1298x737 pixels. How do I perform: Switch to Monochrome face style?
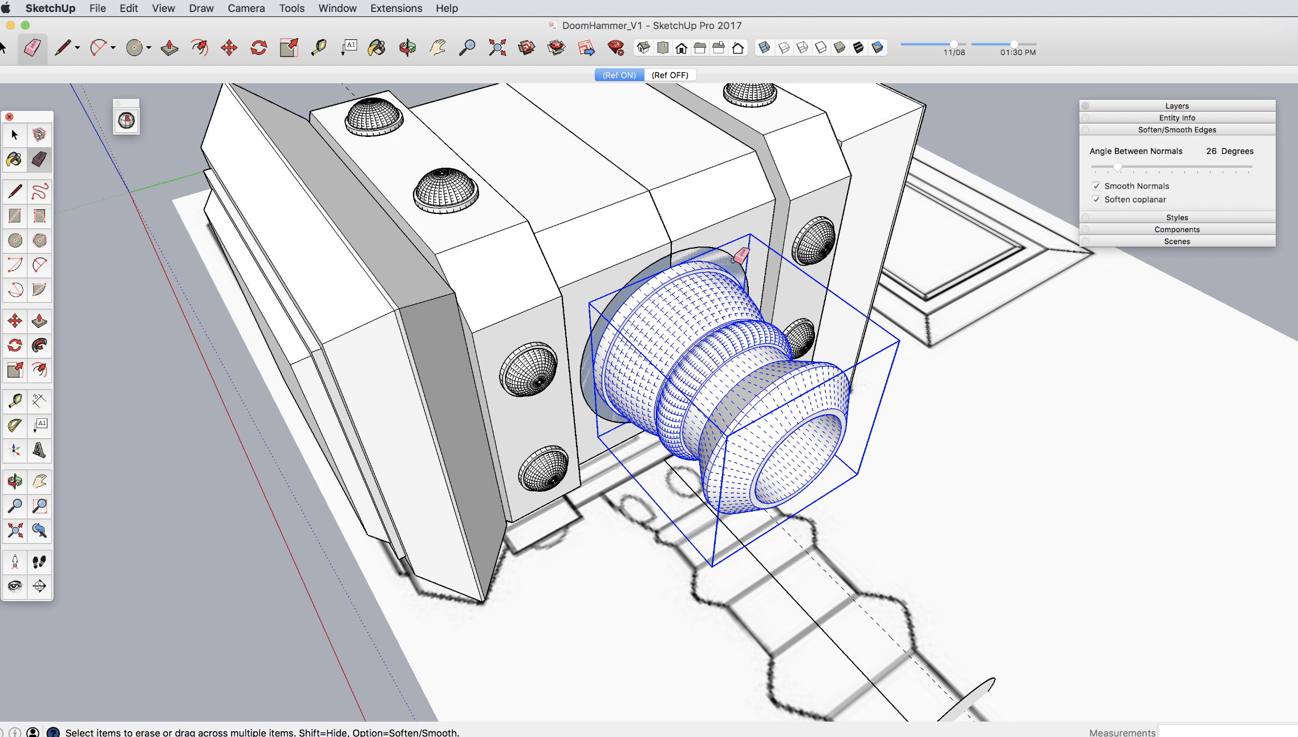pyautogui.click(x=878, y=48)
